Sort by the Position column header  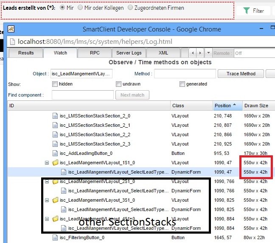[227, 106]
